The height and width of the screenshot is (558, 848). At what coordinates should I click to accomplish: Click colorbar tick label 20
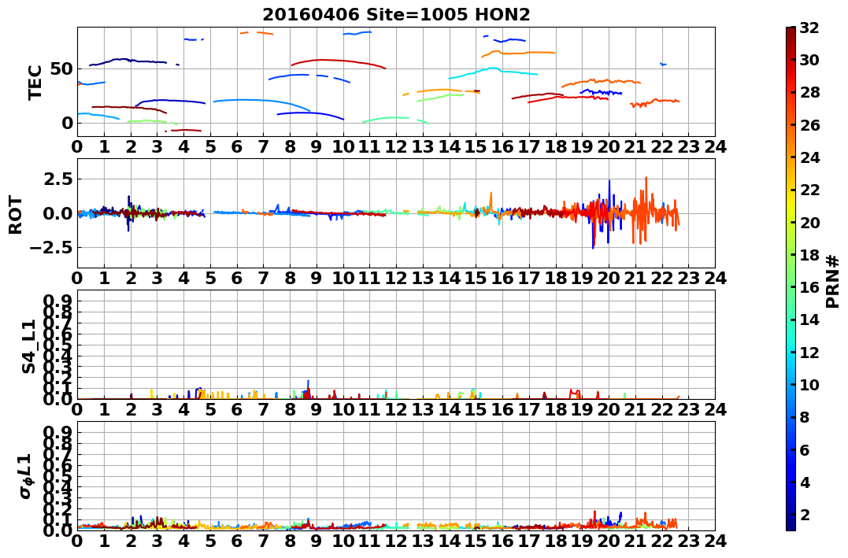(x=809, y=222)
